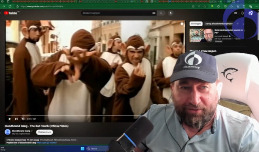Open video title 'Зеленский добился ударов по РФ?'

(x=229, y=32)
